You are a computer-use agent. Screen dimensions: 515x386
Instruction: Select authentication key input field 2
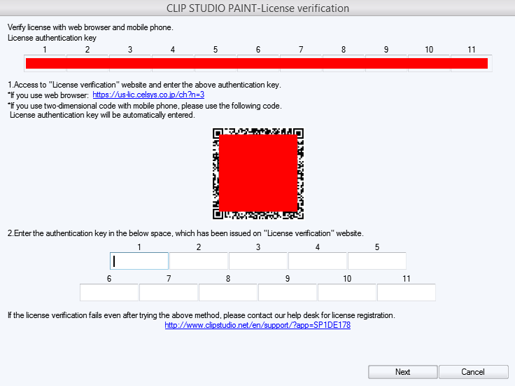(199, 261)
